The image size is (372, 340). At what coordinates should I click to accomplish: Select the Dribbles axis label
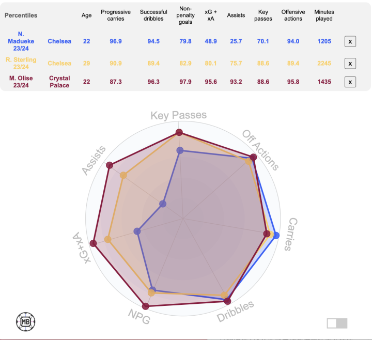tap(236, 311)
